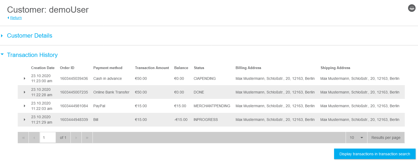
Task: Click the 11:22:28 am creation date cell
Action: click(x=42, y=92)
